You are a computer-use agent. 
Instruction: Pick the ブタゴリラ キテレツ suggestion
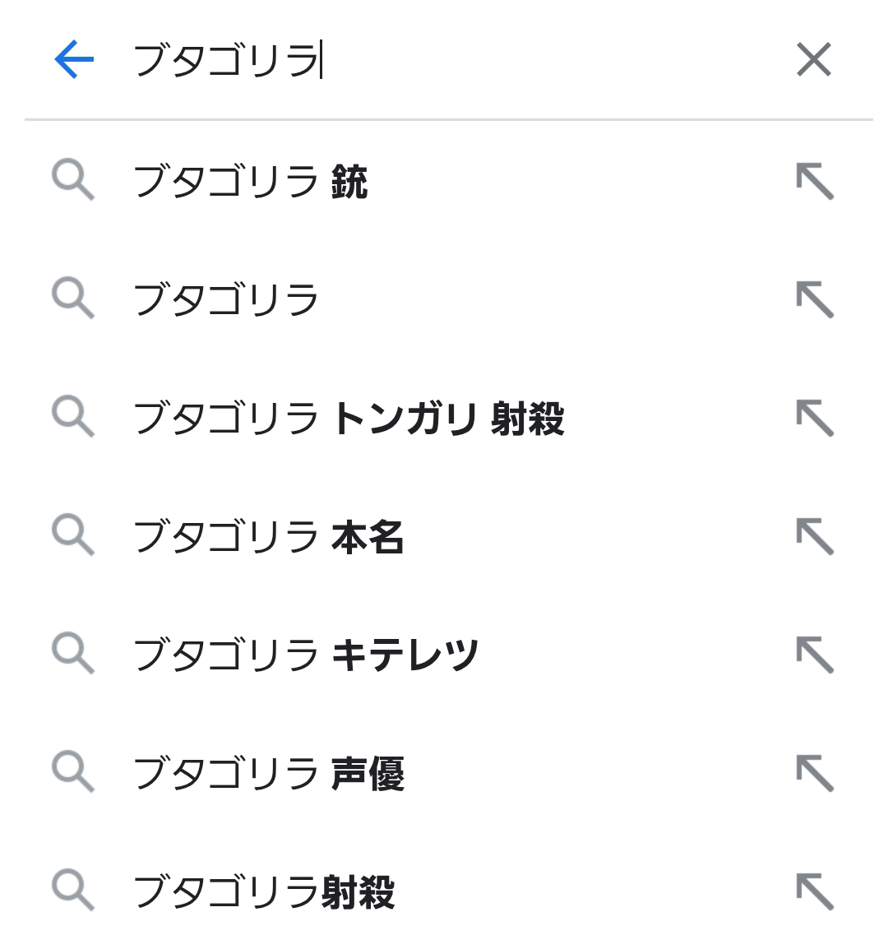[305, 655]
